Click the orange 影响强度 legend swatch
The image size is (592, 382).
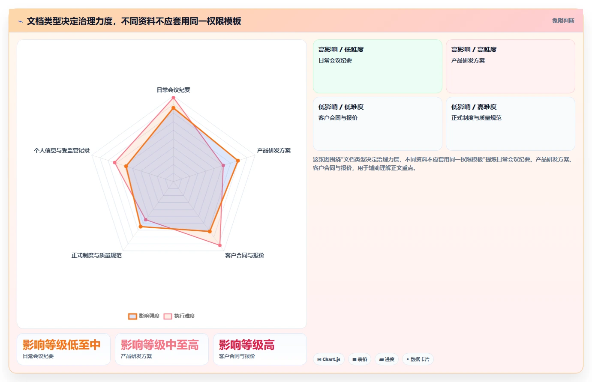click(132, 316)
